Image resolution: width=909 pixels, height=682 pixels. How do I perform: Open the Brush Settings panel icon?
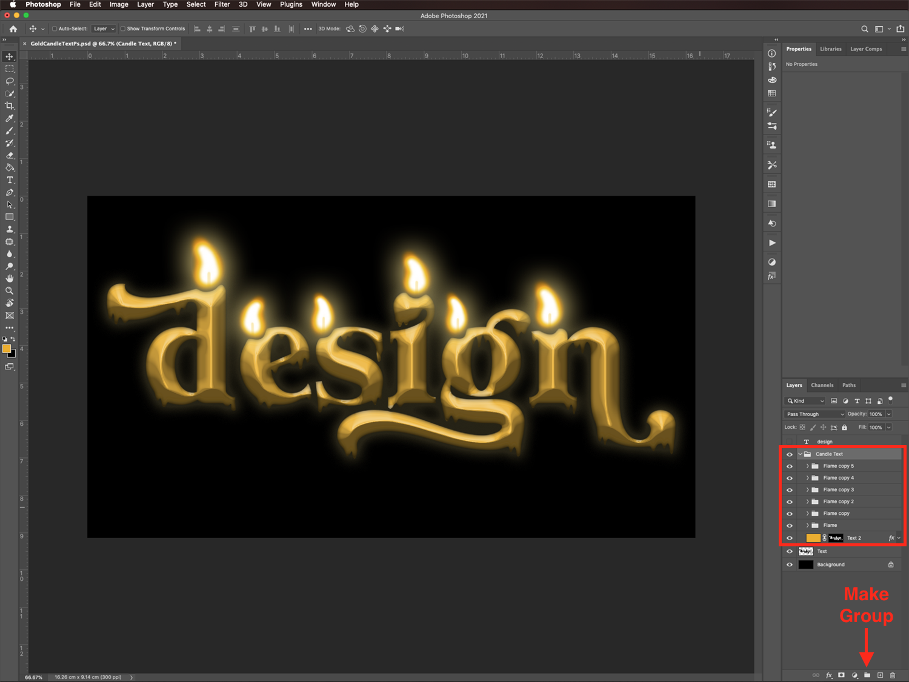pos(772,112)
